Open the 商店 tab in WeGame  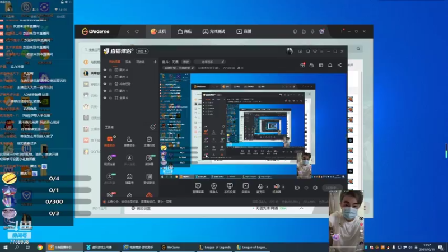(x=184, y=31)
